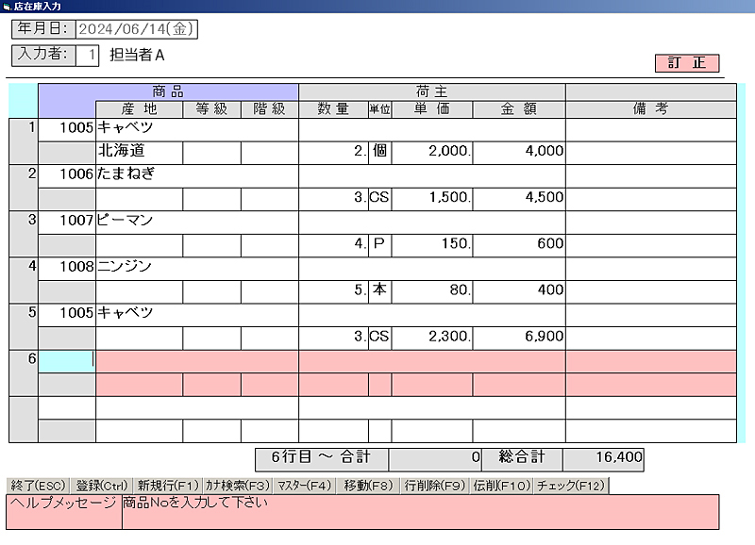The width and height of the screenshot is (755, 545).
Task: Select the 北海道 origin cell in row 1
Action: (139, 151)
